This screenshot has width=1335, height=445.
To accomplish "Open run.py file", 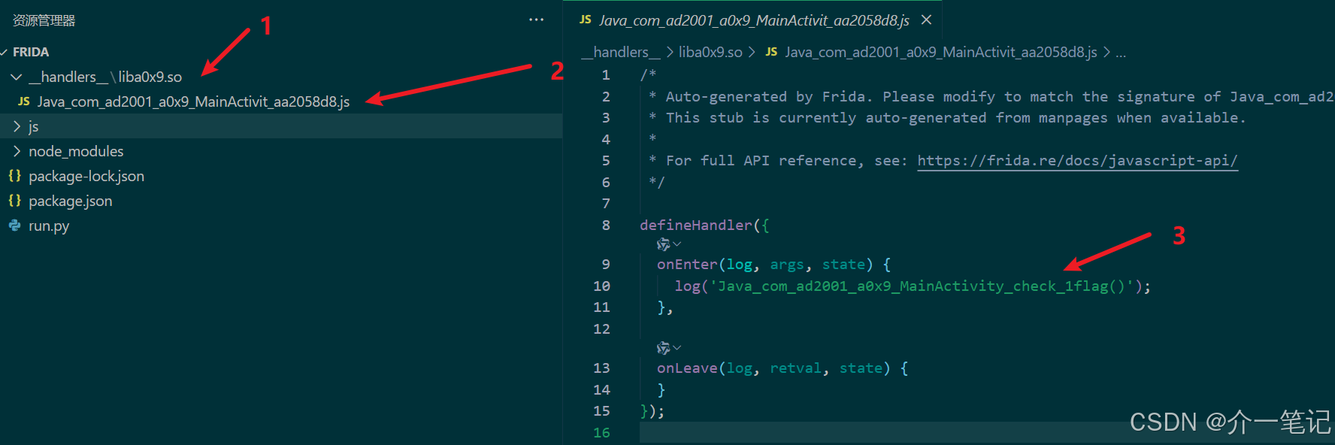I will click(49, 226).
